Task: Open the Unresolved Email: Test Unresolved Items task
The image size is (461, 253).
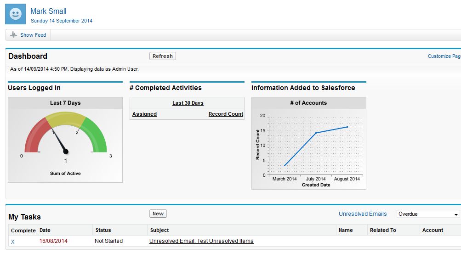Action: 201,241
